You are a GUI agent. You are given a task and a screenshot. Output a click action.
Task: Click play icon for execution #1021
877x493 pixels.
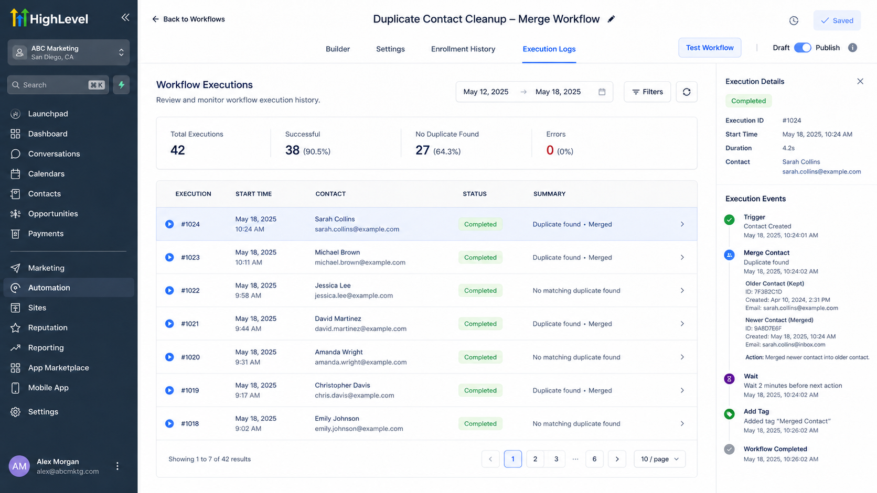pos(169,324)
